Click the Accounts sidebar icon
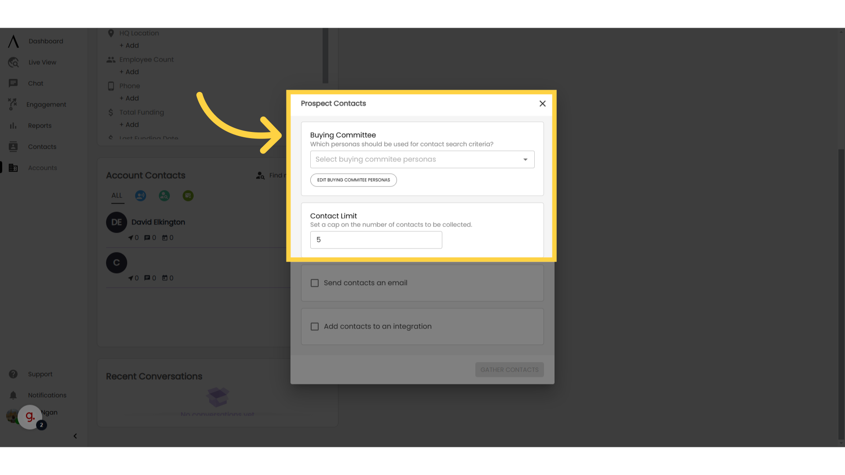The height and width of the screenshot is (475, 845). 13,168
